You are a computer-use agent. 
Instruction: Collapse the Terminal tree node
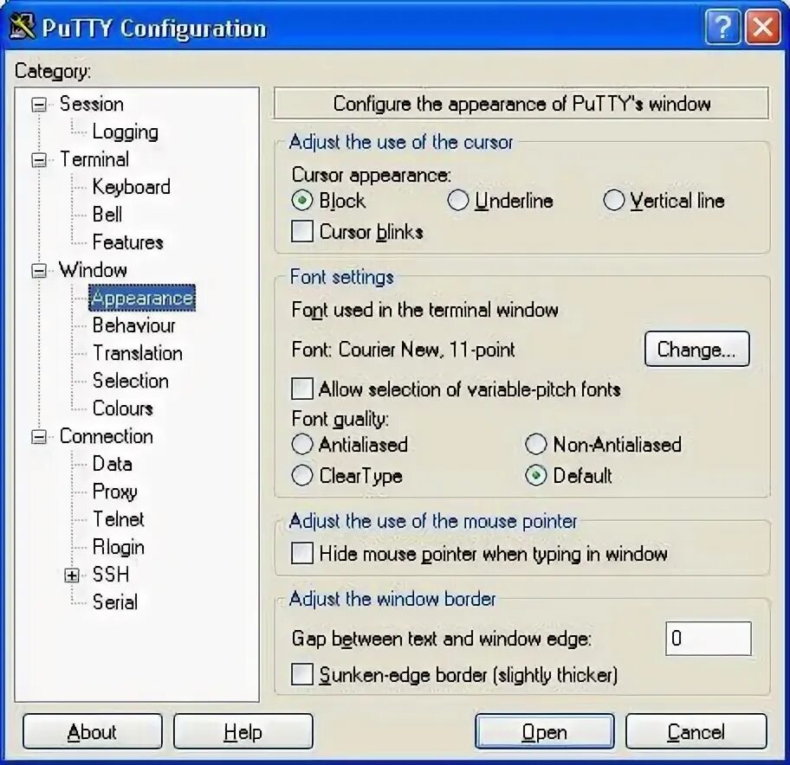(39, 160)
